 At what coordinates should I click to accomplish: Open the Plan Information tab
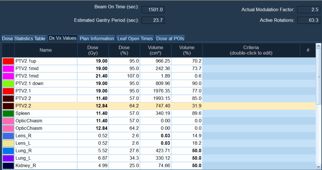[97, 38]
